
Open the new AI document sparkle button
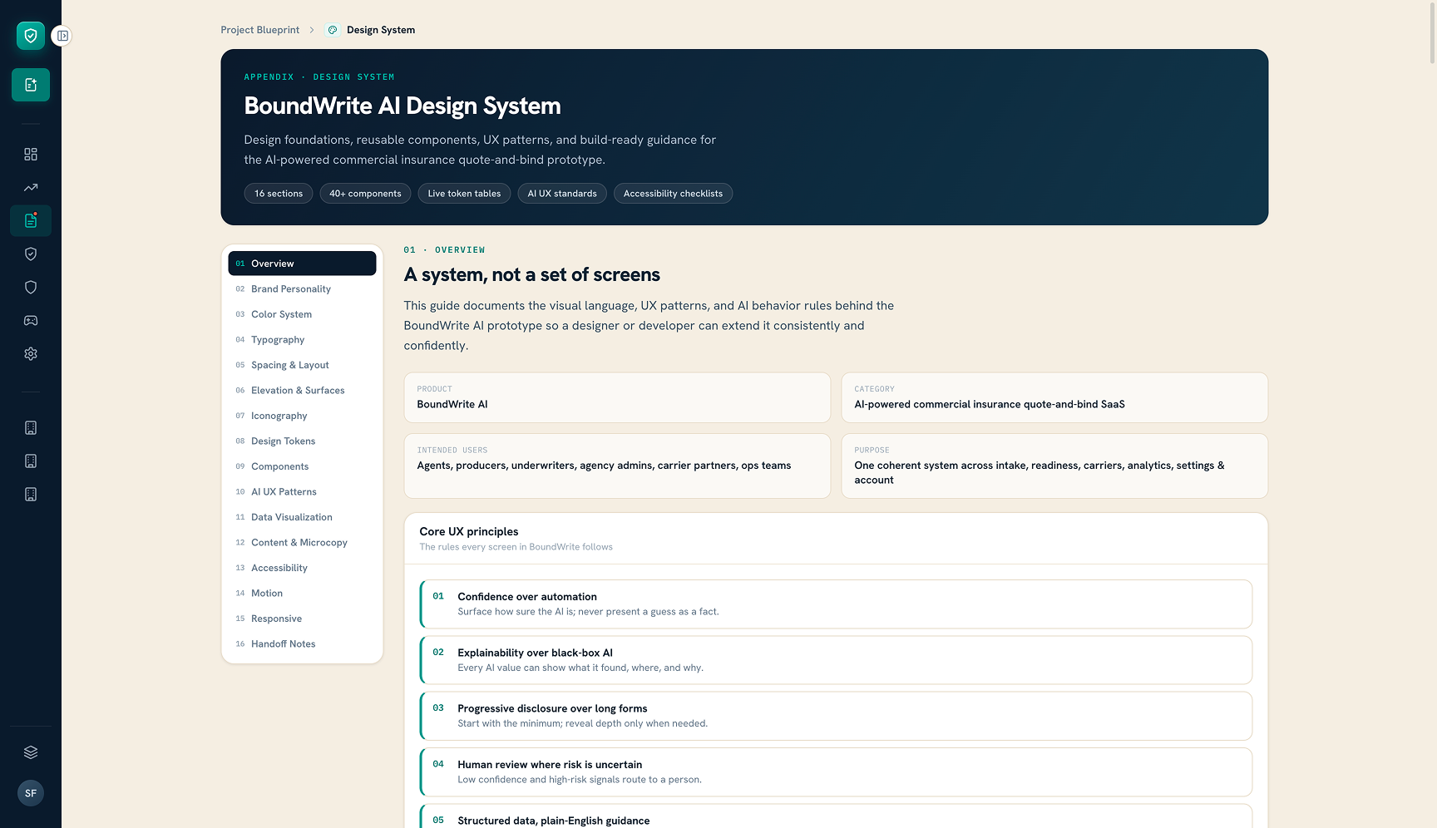click(31, 85)
